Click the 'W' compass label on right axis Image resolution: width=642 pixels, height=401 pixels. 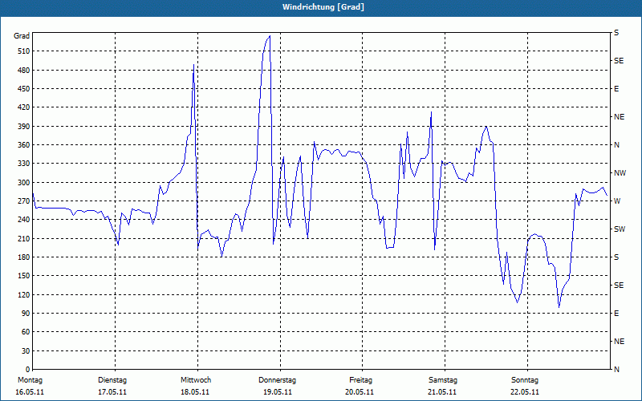[617, 201]
